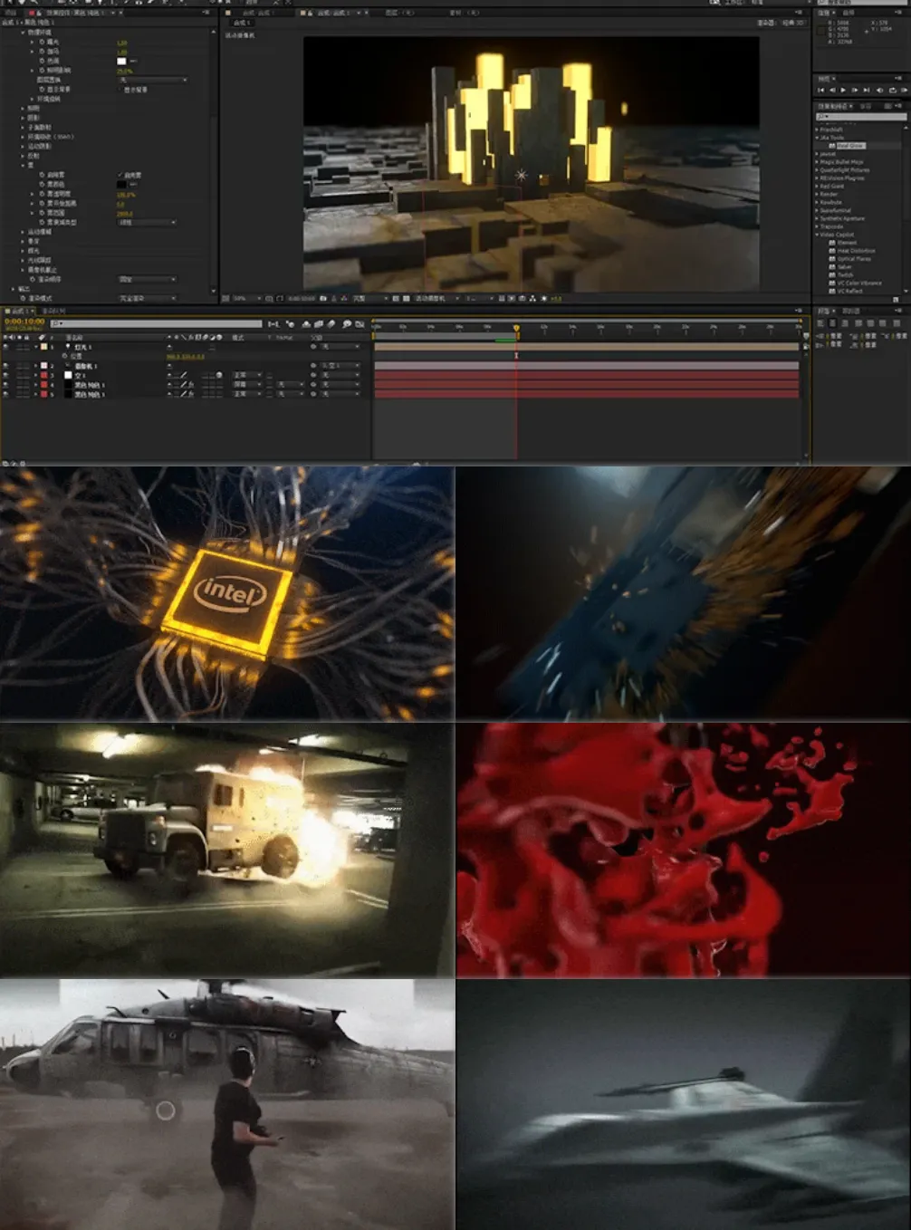Image resolution: width=911 pixels, height=1230 pixels.
Task: Click the show channel RGB icon below viewer
Action: [344, 298]
